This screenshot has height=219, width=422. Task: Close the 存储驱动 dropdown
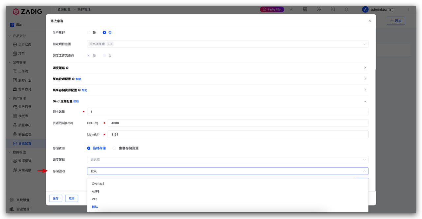point(364,171)
